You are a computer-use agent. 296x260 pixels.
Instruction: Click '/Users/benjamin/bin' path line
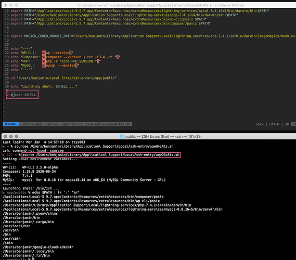[x=21, y=218]
